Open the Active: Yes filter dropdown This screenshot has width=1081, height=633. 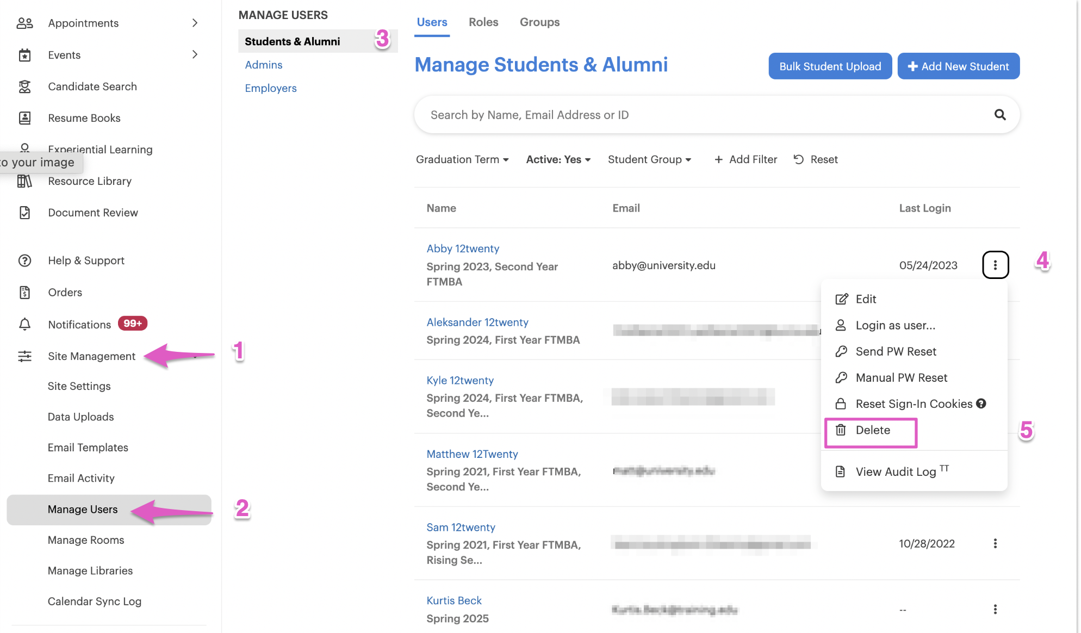pos(558,159)
